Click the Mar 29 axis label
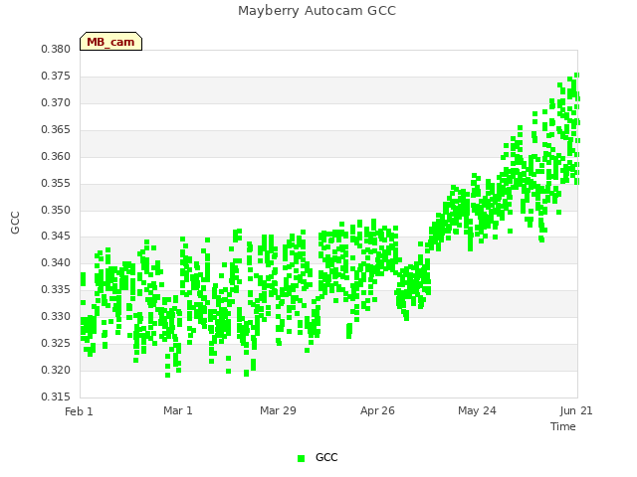The image size is (637, 477). tap(278, 410)
